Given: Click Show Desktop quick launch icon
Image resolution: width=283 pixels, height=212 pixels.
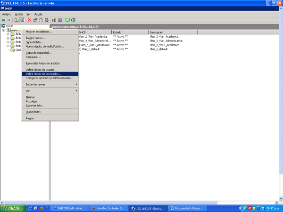Looking at the screenshot, I should tap(36, 208).
